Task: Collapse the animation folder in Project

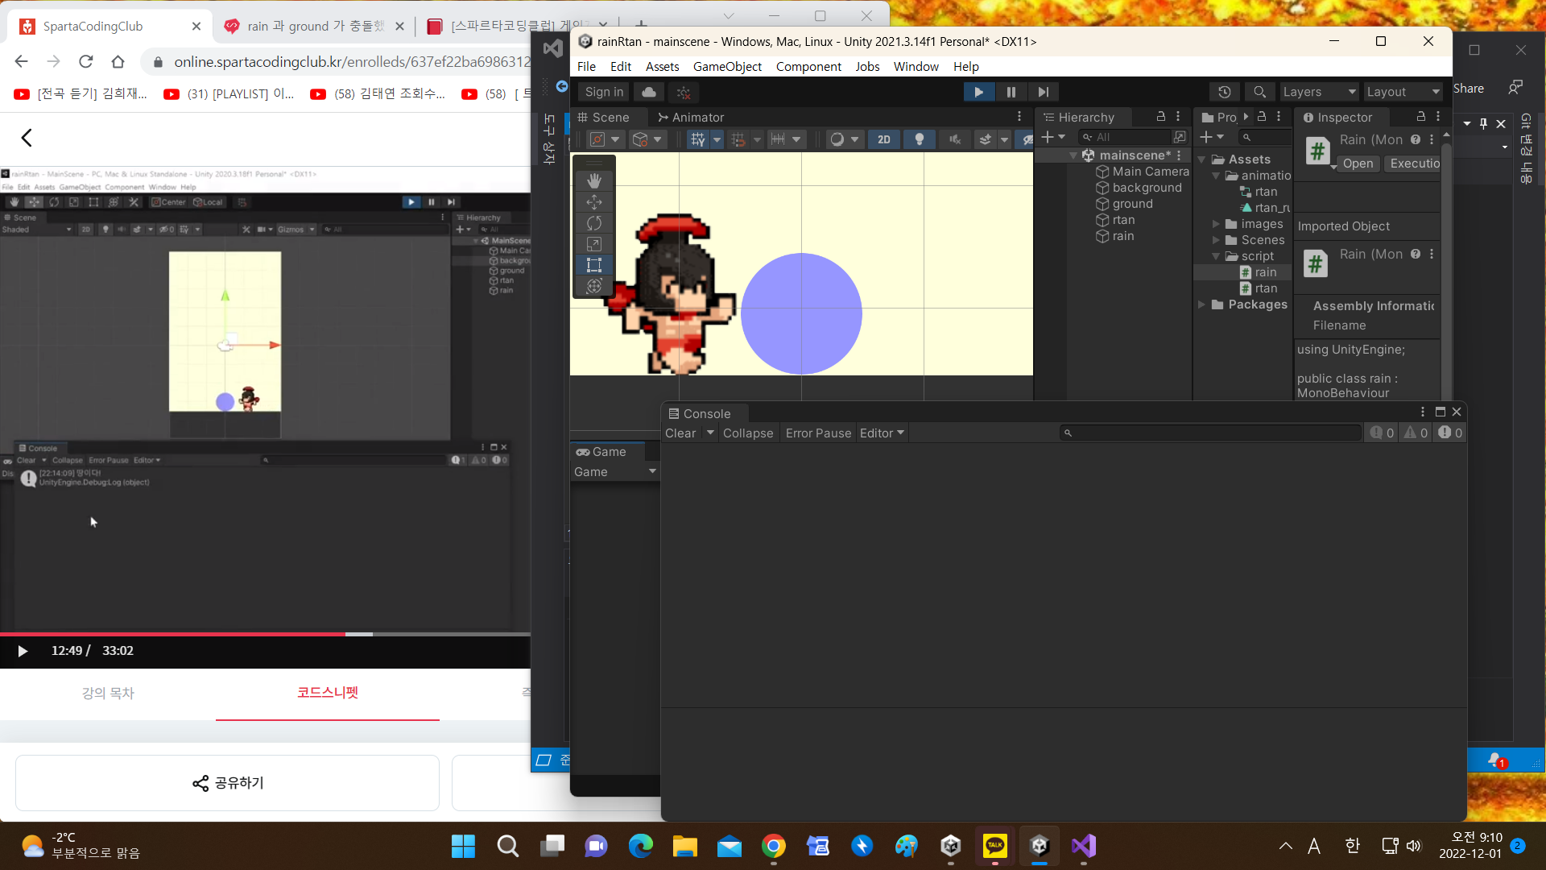Action: [x=1216, y=176]
